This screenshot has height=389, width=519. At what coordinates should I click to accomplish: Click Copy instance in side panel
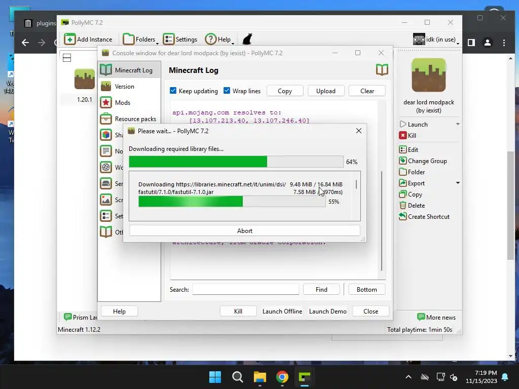411,194
